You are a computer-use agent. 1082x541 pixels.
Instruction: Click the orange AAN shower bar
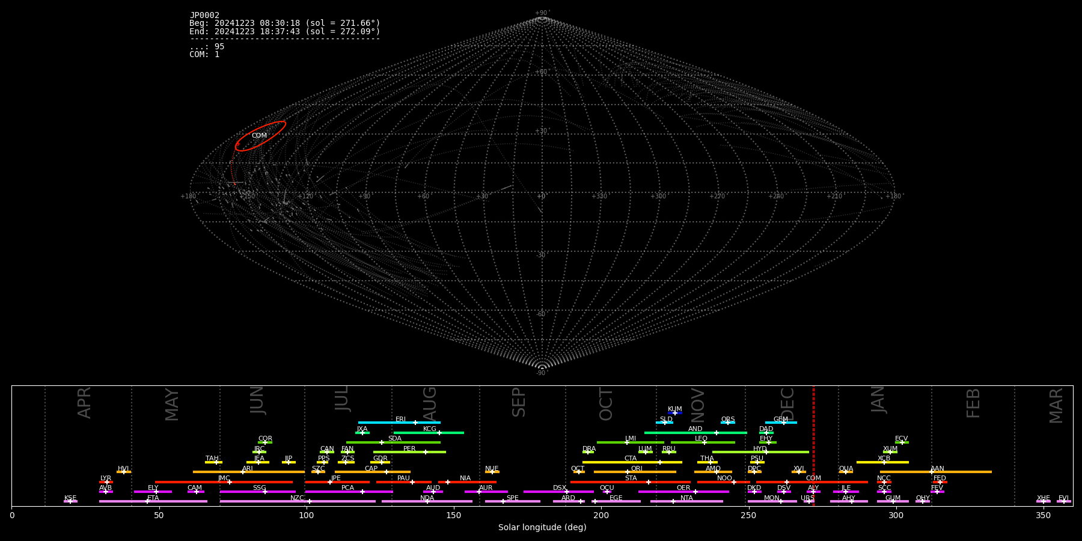[x=936, y=472]
